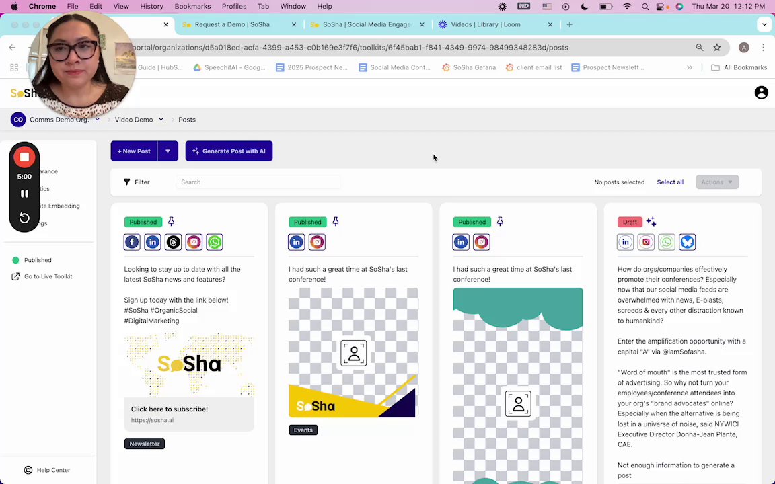Pause the Loom recording
The image size is (775, 484).
coord(24,194)
